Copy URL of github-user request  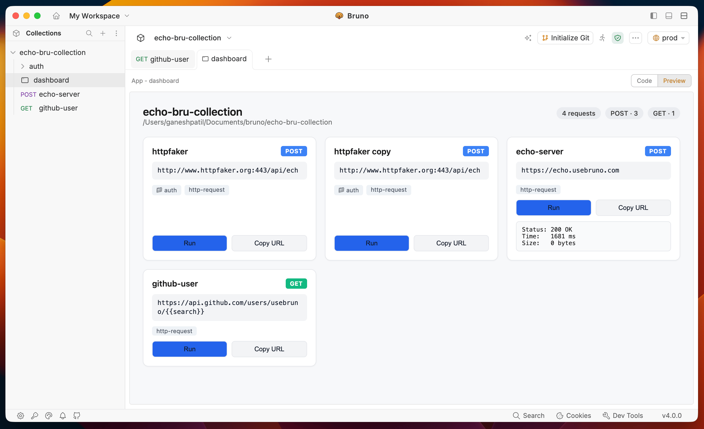[269, 349]
